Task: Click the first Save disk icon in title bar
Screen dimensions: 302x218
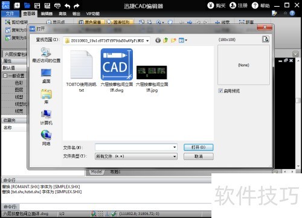Action: (x=37, y=5)
